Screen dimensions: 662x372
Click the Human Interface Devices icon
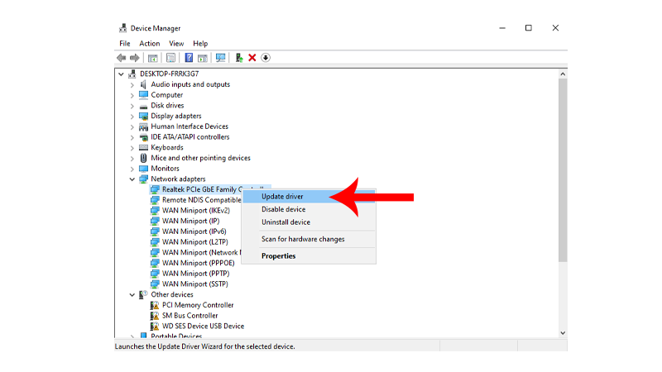[143, 126]
